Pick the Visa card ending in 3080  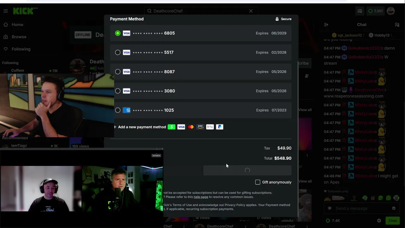[x=201, y=91]
